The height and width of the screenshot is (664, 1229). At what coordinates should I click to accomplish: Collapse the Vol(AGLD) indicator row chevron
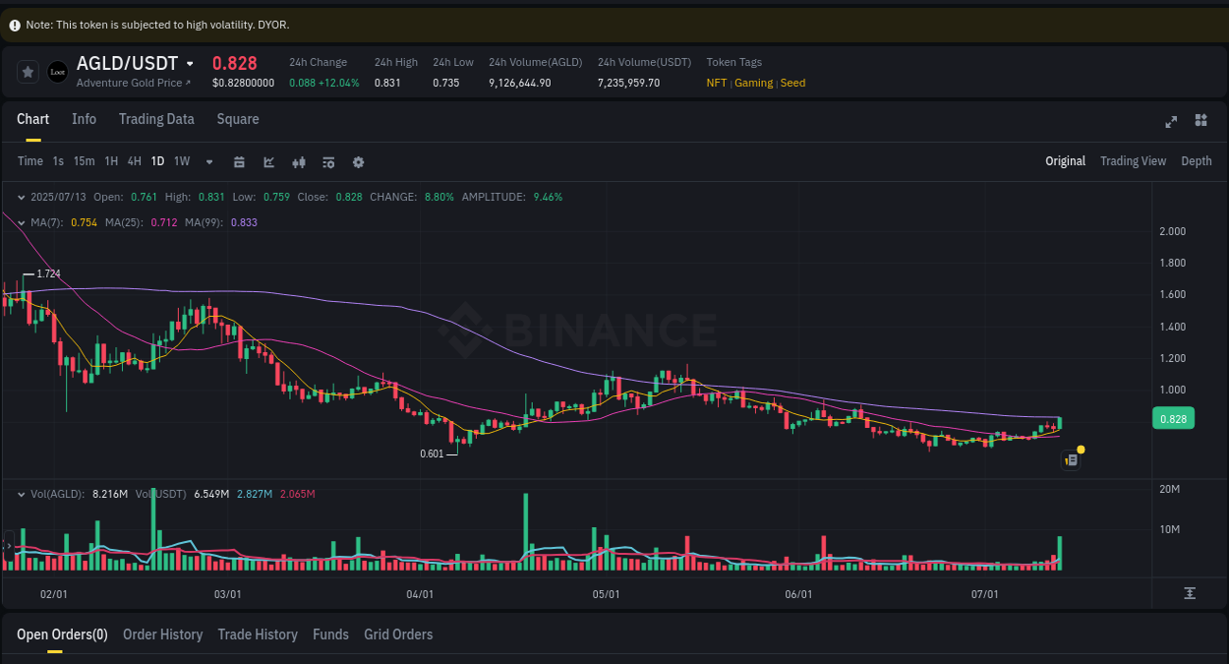pos(22,494)
